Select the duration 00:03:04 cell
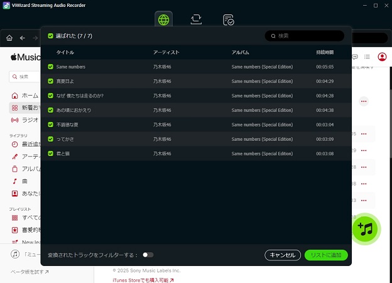The height and width of the screenshot is (283, 392). [325, 125]
